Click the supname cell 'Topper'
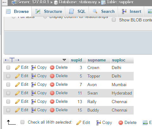Screen dimensions: 152x129 click(94, 76)
